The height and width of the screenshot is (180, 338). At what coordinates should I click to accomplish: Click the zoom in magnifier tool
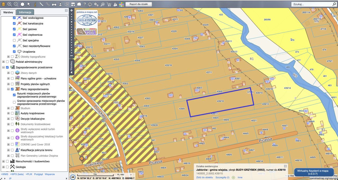point(10,4)
